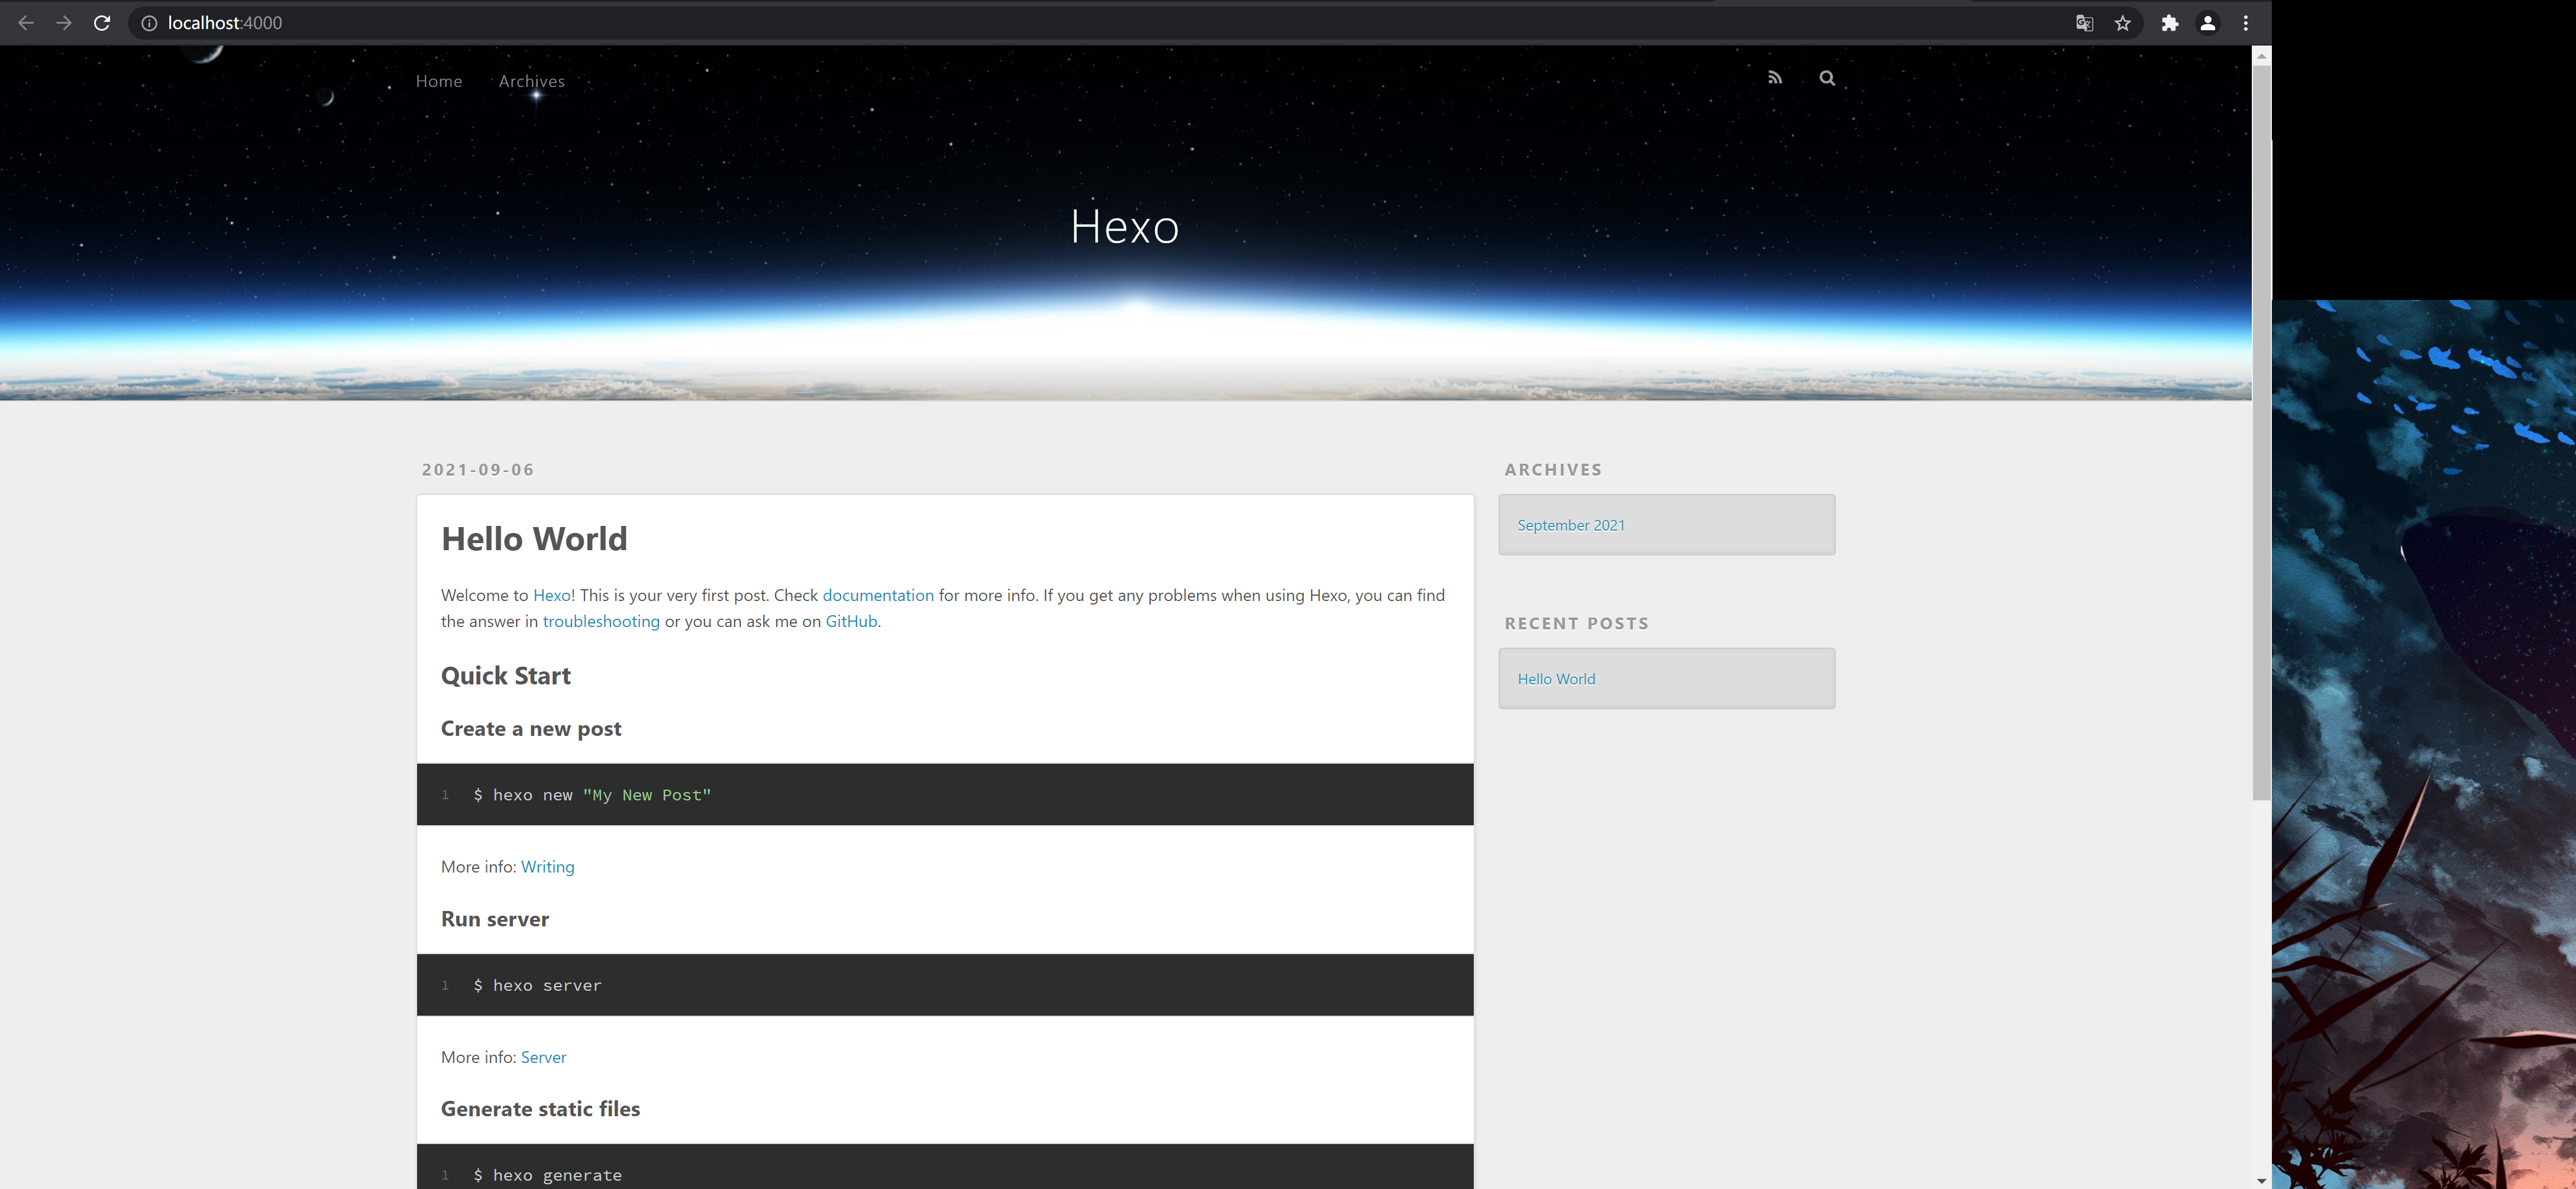Click the Create a new post heading

(531, 729)
